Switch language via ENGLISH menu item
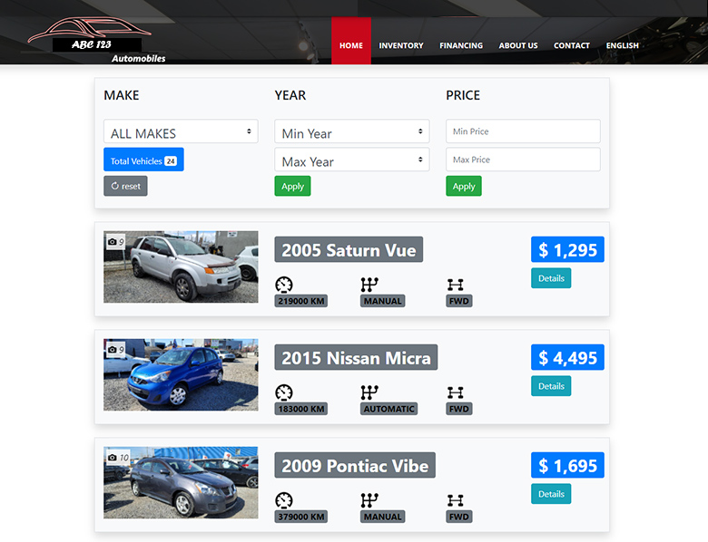This screenshot has height=542, width=708. click(622, 45)
